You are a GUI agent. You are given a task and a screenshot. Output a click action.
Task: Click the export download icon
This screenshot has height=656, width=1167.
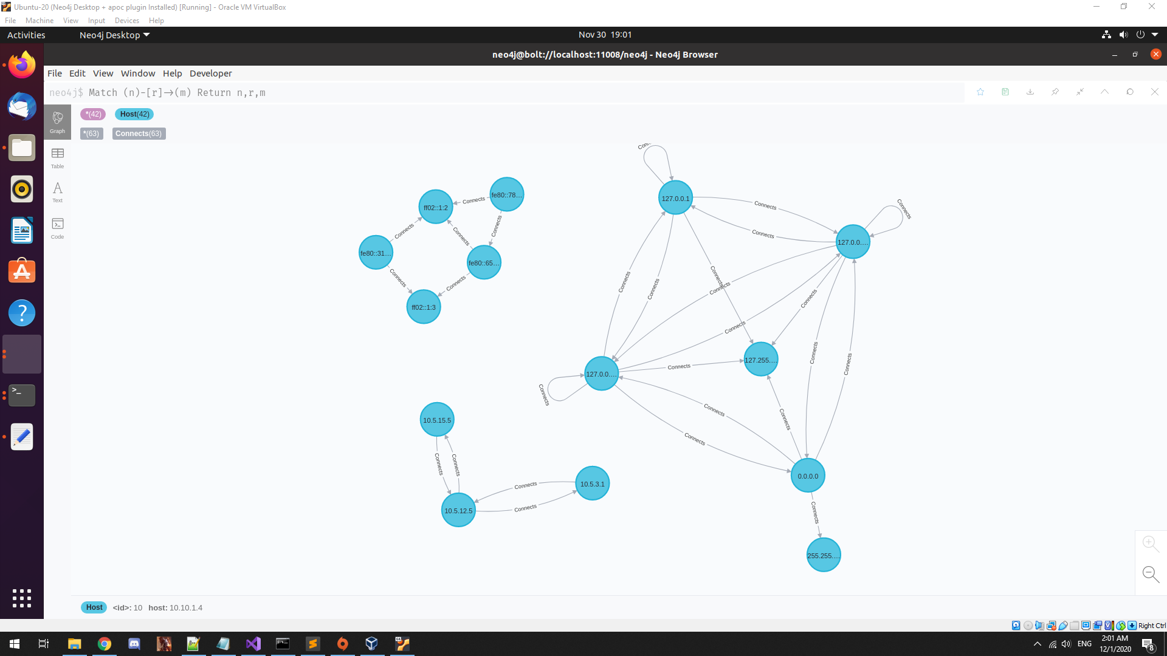coord(1030,92)
